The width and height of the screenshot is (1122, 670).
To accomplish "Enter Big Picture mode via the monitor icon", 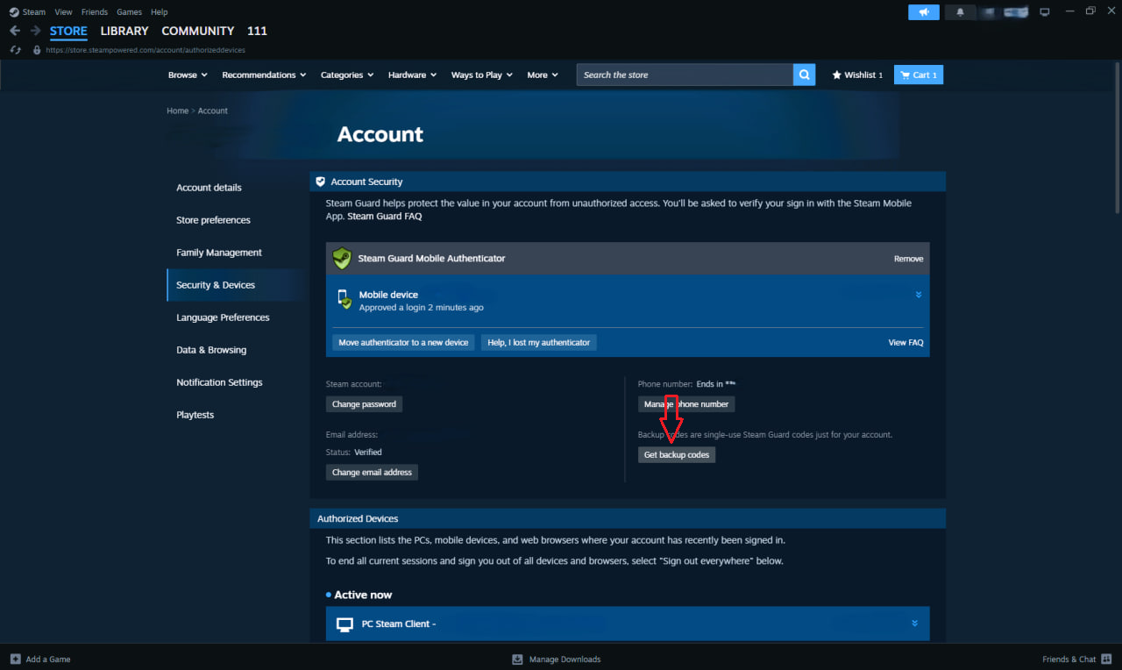I will click(x=1044, y=12).
